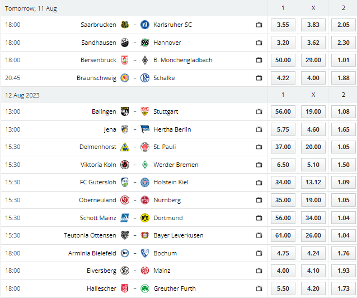Viewport: 357px width, 298px height.
Task: Click the Greuther Furth clover logo
Action: click(x=145, y=288)
